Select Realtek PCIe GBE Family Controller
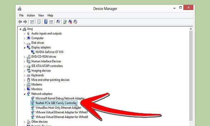This screenshot has height=126, width=210. pyautogui.click(x=54, y=103)
